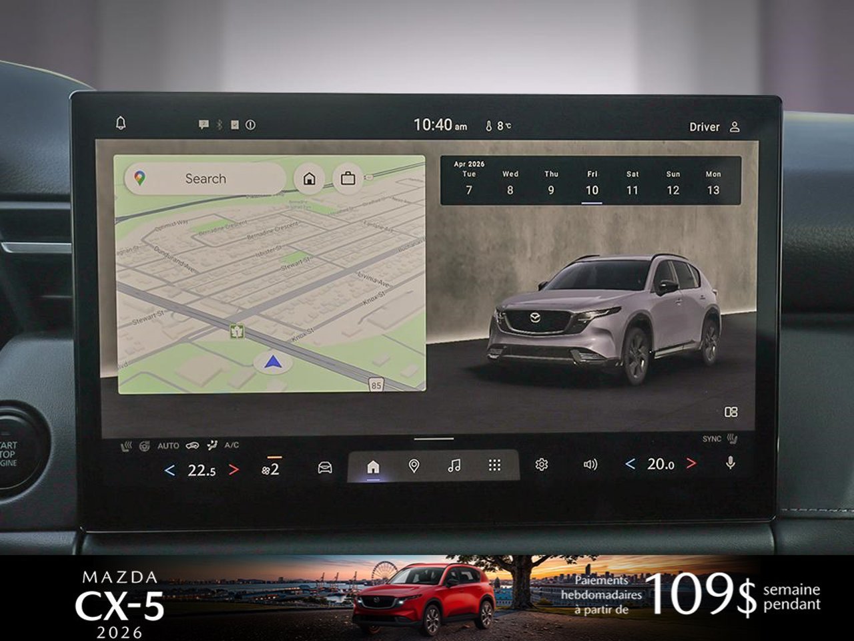Toggle the A/C

coord(232,445)
